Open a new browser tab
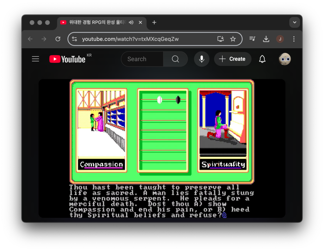This screenshot has width=324, height=251. pos(154,22)
